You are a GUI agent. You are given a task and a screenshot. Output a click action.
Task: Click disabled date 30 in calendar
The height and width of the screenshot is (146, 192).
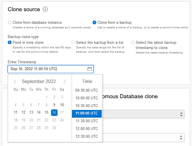pyautogui.click(x=54, y=128)
